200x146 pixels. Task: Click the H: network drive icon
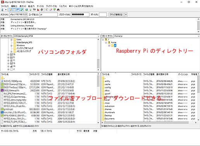point(11,66)
